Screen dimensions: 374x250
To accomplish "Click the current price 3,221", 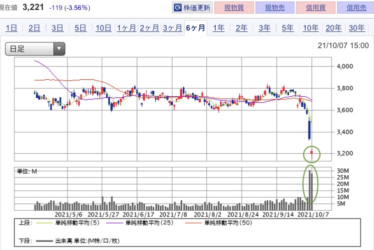I will (33, 7).
